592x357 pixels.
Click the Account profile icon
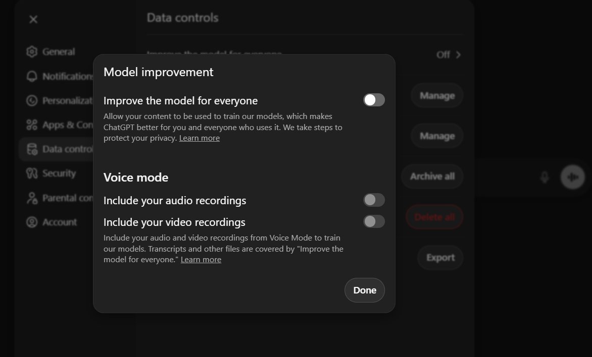32,222
